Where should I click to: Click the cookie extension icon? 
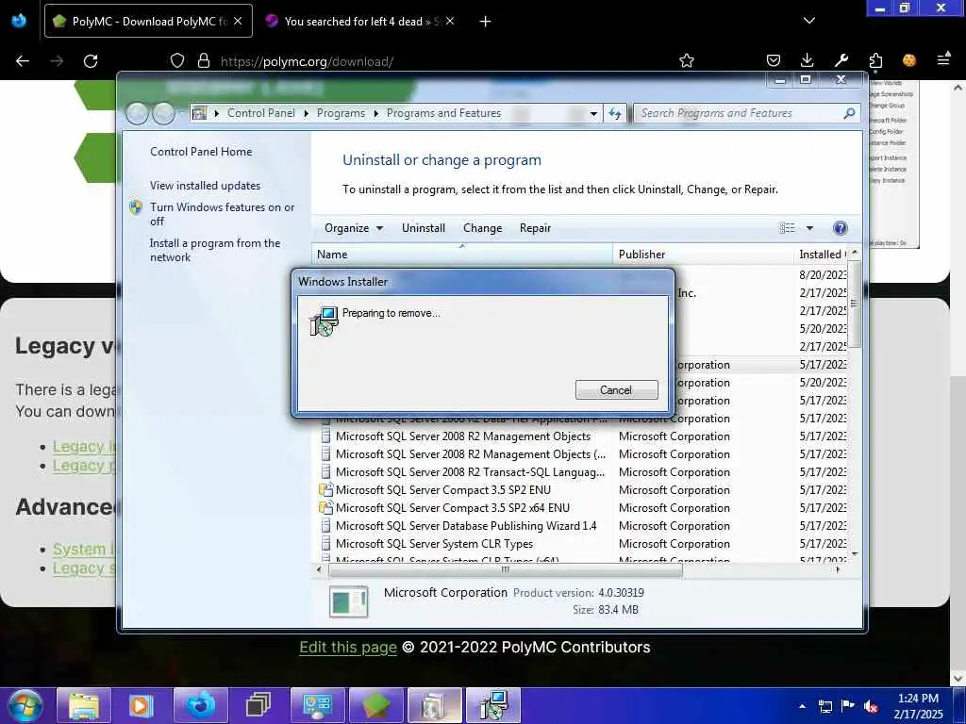pos(909,60)
